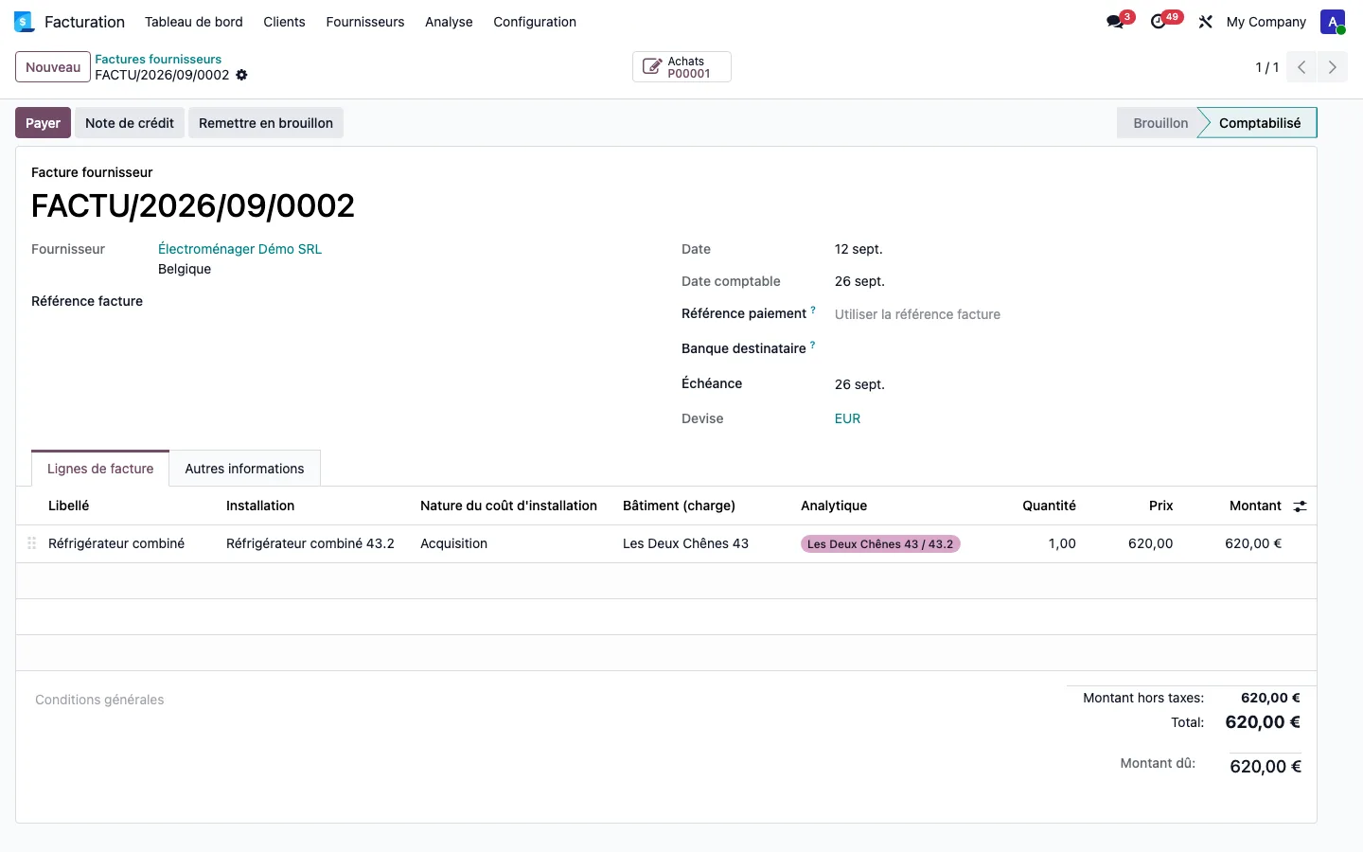
Task: Click the Note de crédit button
Action: [130, 123]
